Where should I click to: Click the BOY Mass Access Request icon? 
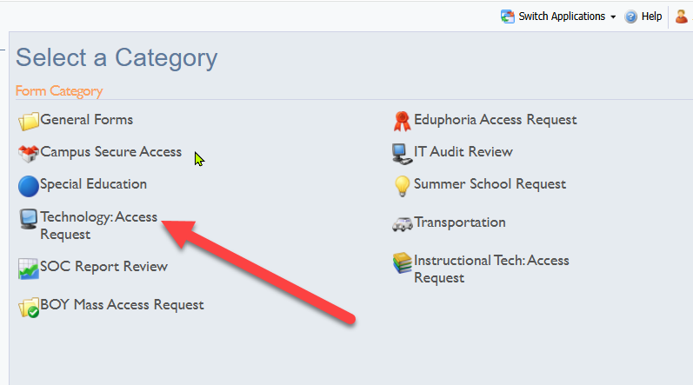[29, 306]
